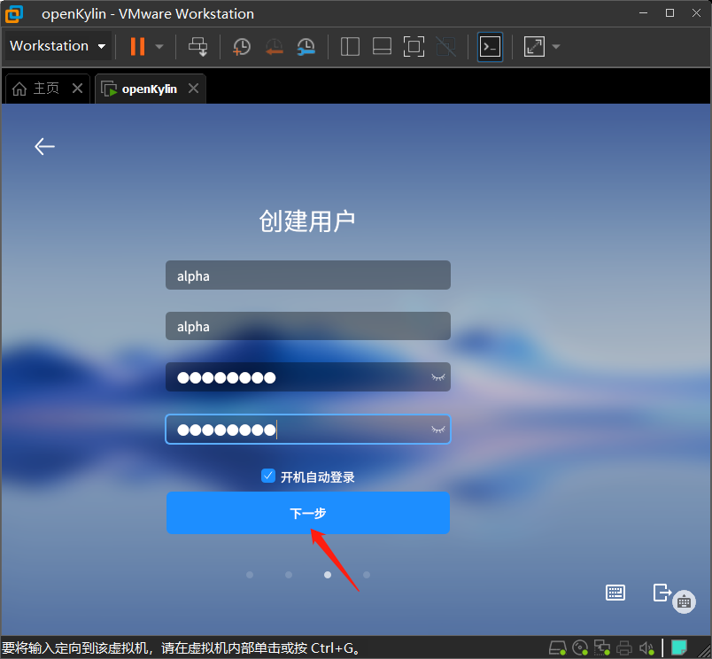Click the second alpha text field
This screenshot has width=712, height=659.
point(308,326)
